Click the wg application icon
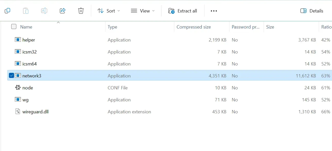Image resolution: width=332 pixels, height=151 pixels. pyautogui.click(x=18, y=100)
